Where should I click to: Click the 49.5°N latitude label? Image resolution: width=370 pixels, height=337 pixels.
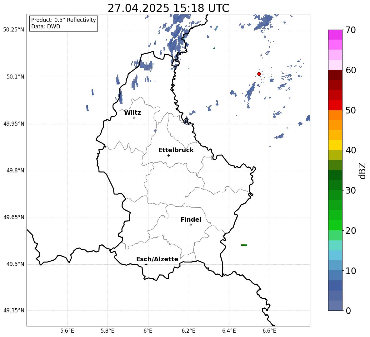coord(15,264)
